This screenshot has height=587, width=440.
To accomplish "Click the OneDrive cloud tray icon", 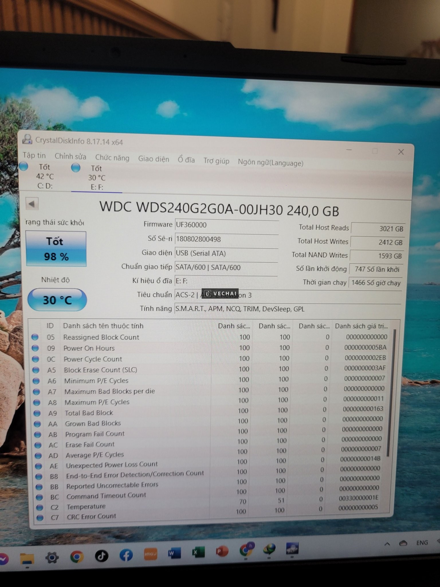I will point(403,543).
